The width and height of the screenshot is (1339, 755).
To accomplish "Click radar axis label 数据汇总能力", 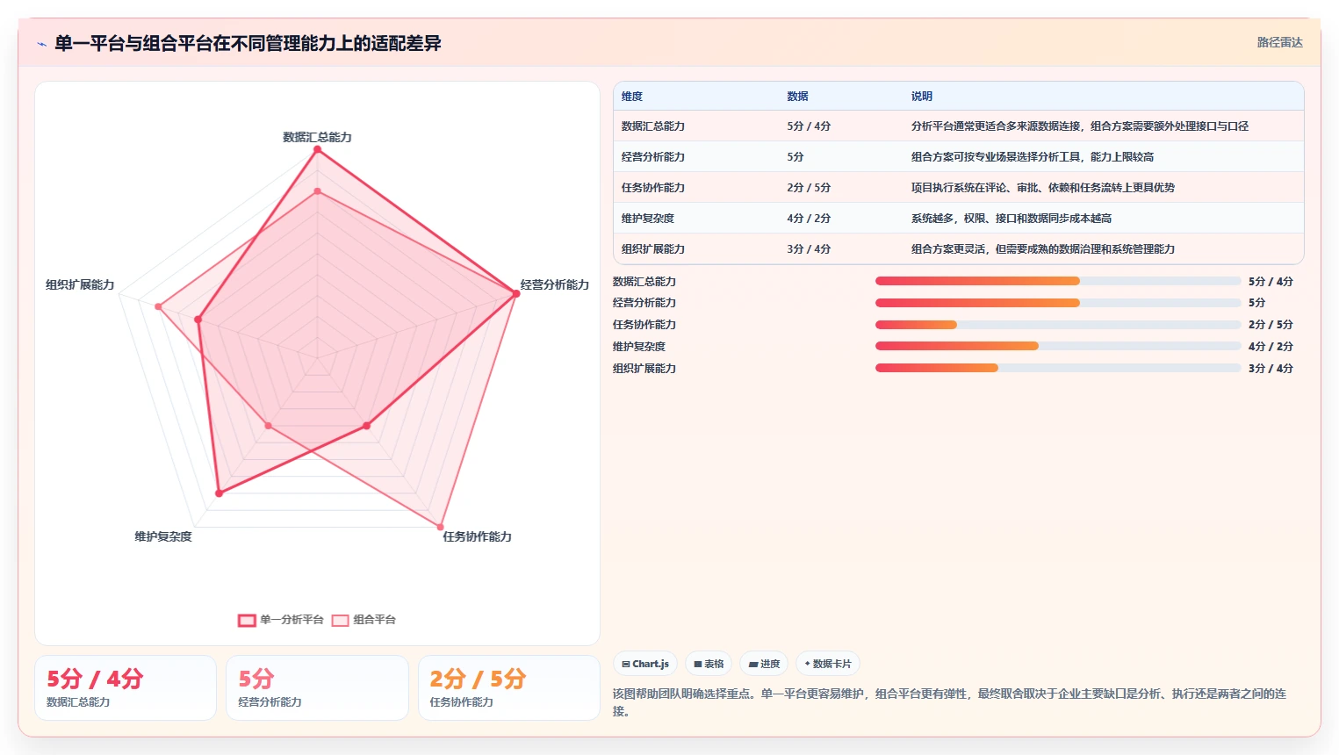I will [x=317, y=137].
